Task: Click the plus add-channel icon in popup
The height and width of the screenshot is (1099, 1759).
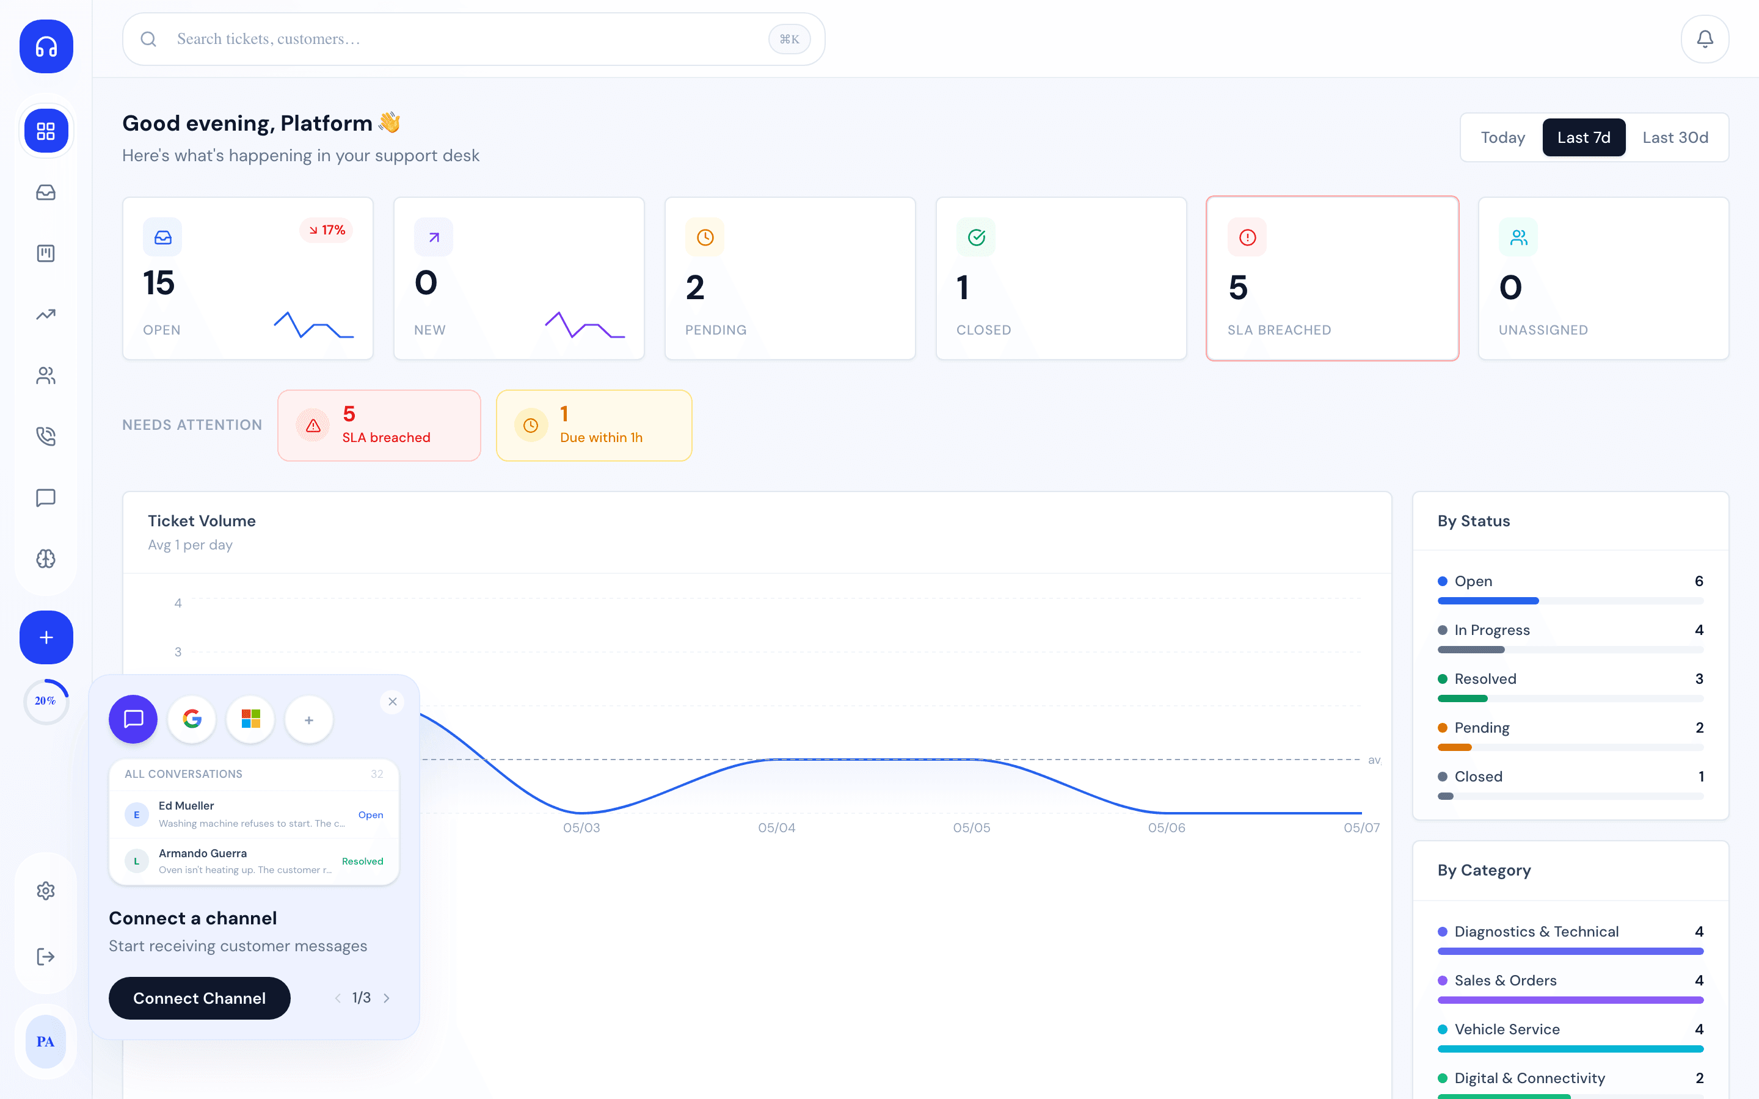Action: click(309, 720)
